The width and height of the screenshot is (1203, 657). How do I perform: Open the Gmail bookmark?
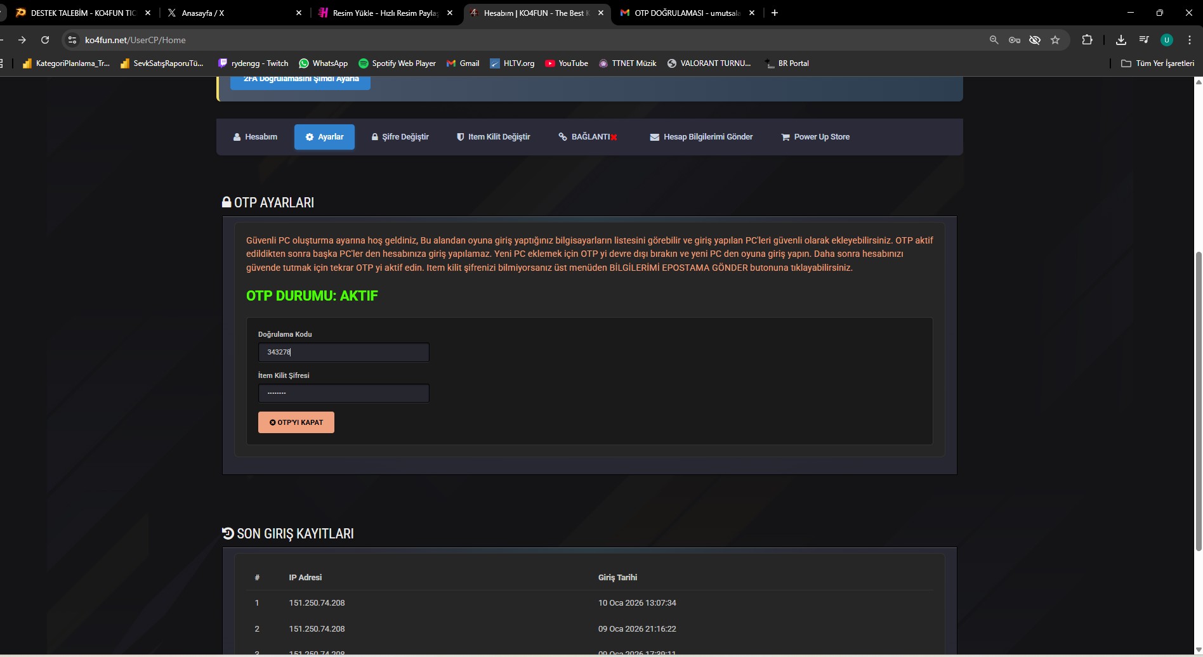pyautogui.click(x=463, y=63)
